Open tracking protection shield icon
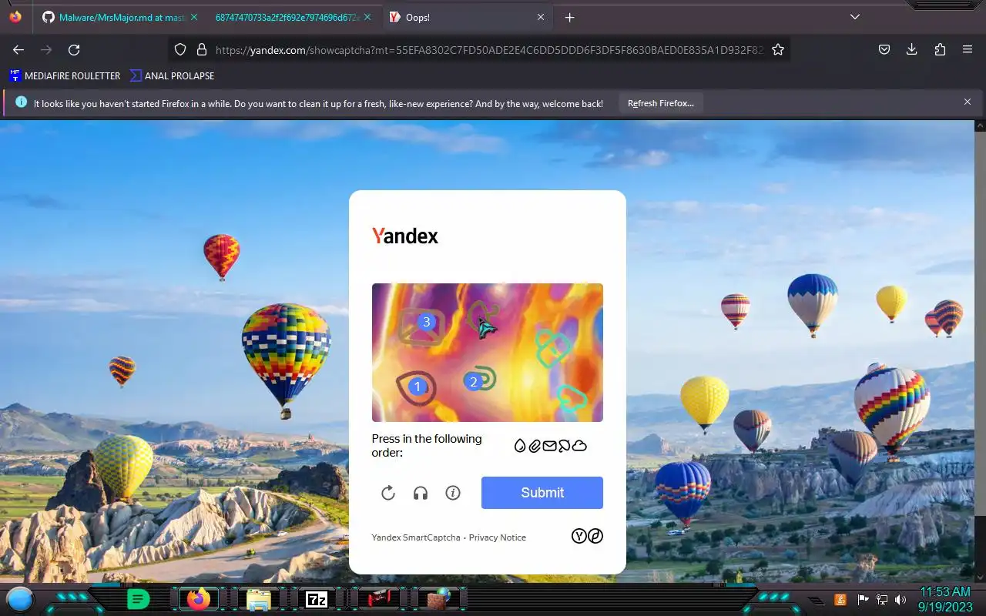This screenshot has height=616, width=986. (180, 49)
